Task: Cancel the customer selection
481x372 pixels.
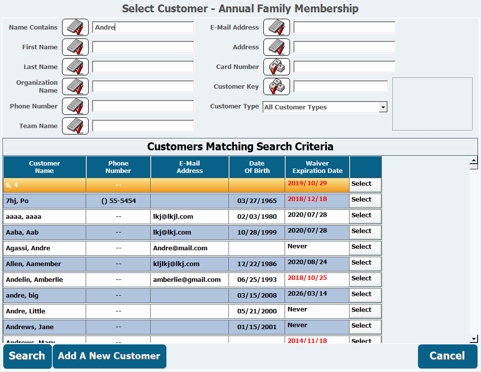Action: (448, 356)
